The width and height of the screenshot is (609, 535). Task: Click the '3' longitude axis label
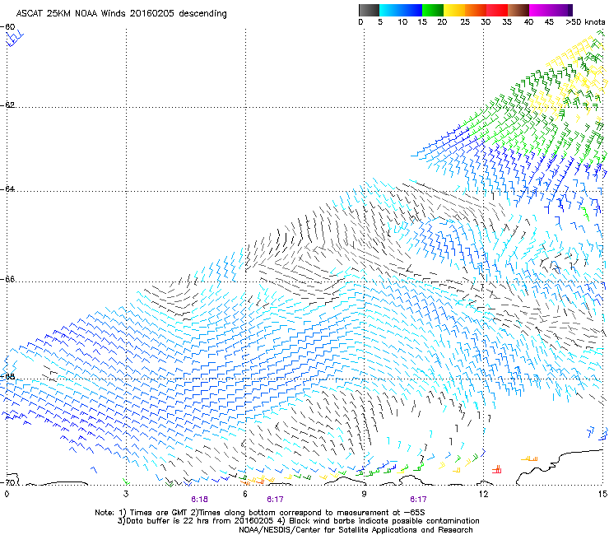(x=126, y=494)
